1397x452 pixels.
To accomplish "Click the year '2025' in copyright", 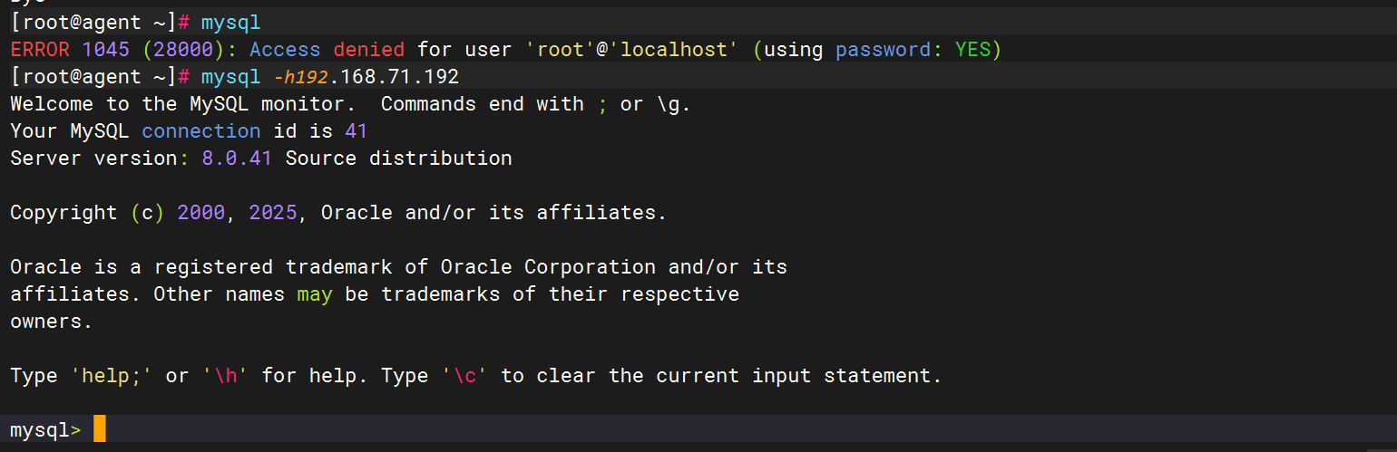I will pyautogui.click(x=273, y=213).
